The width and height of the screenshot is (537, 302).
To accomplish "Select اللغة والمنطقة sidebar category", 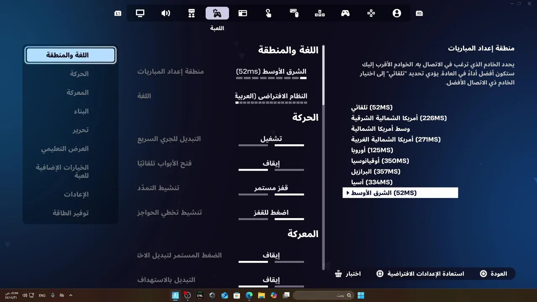I will click(70, 55).
